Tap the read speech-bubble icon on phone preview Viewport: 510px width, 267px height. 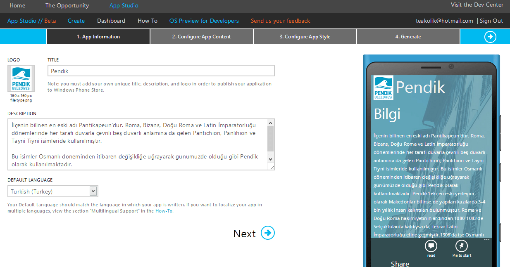tap(431, 246)
